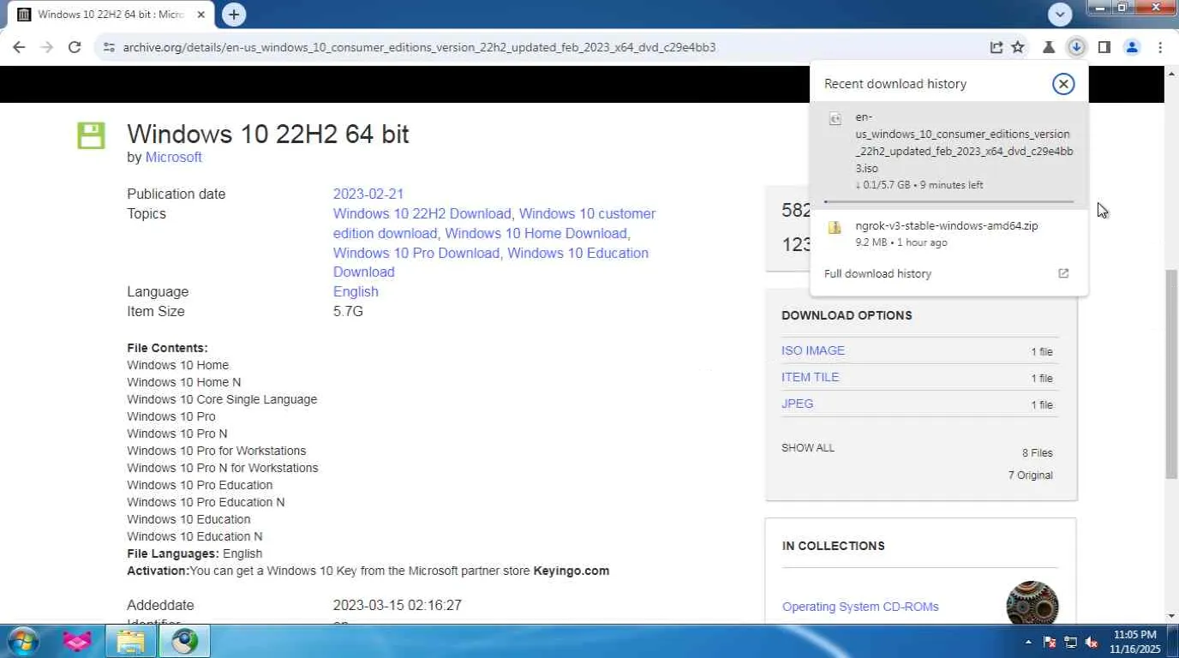Click the scrollbar up arrow
Screen dimensions: 1179x658
[x=1171, y=74]
